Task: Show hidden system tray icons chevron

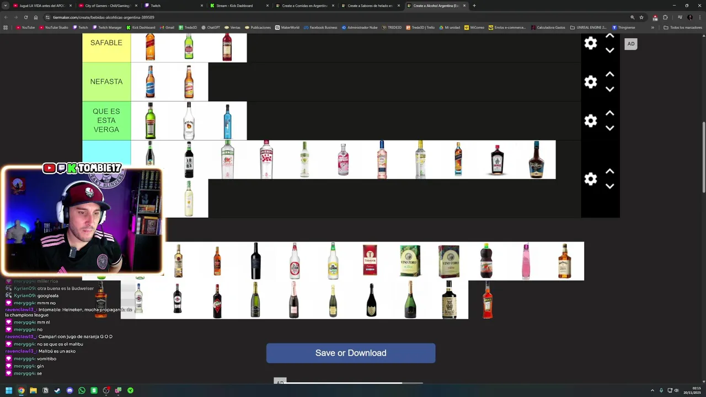Action: point(652,390)
